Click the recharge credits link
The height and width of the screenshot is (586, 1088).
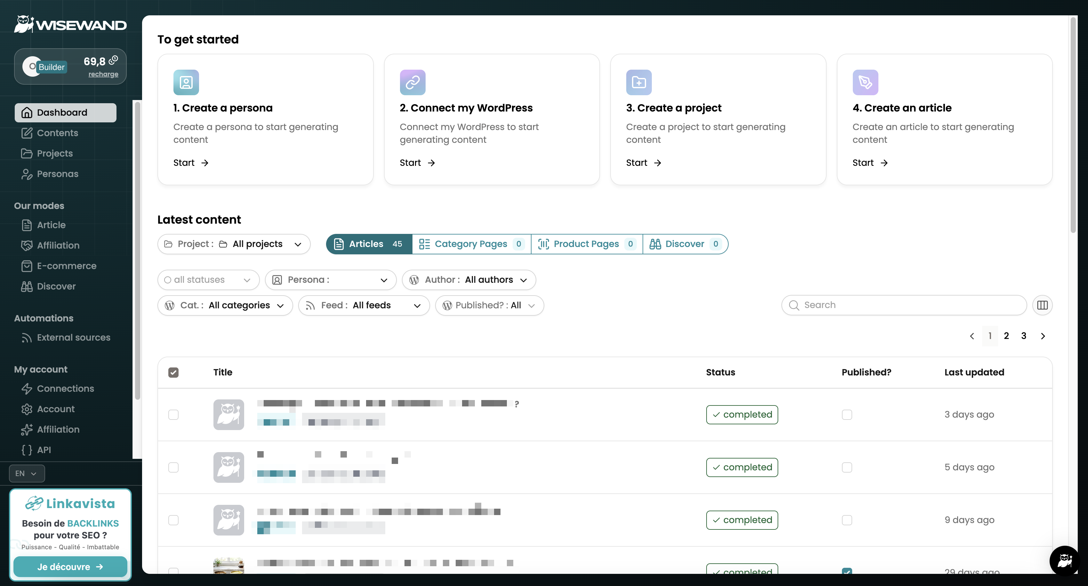(x=103, y=74)
